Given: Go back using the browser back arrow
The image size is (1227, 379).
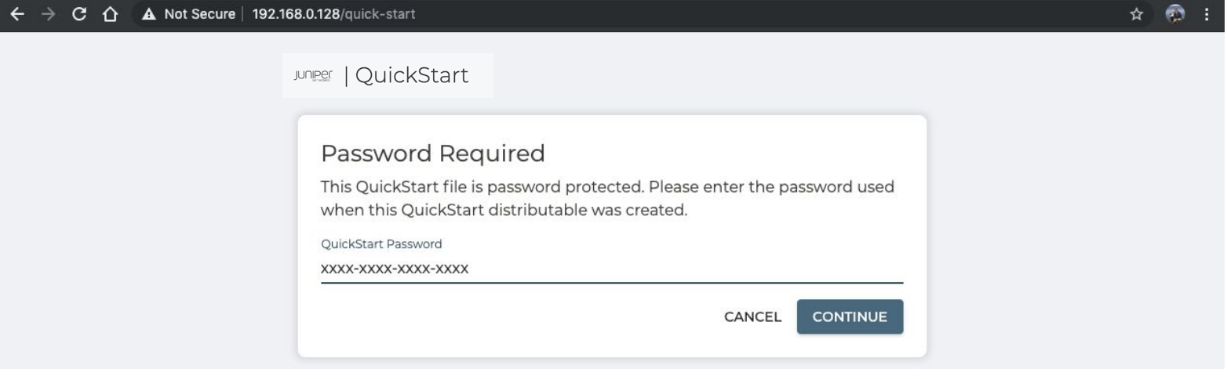Looking at the screenshot, I should tap(13, 16).
